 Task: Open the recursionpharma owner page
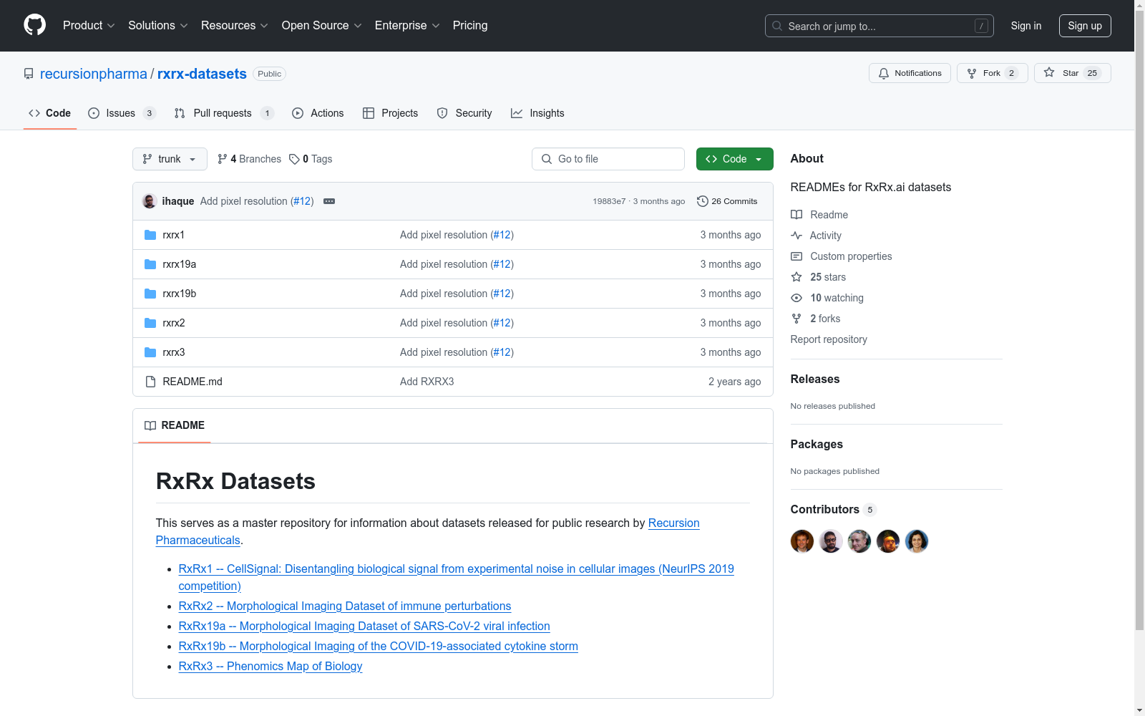[x=94, y=74]
